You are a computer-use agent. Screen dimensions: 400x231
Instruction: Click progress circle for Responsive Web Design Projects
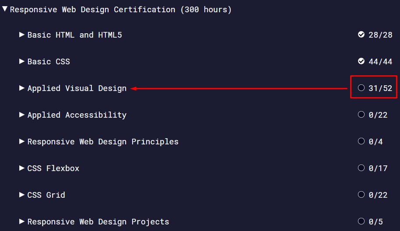pos(361,221)
